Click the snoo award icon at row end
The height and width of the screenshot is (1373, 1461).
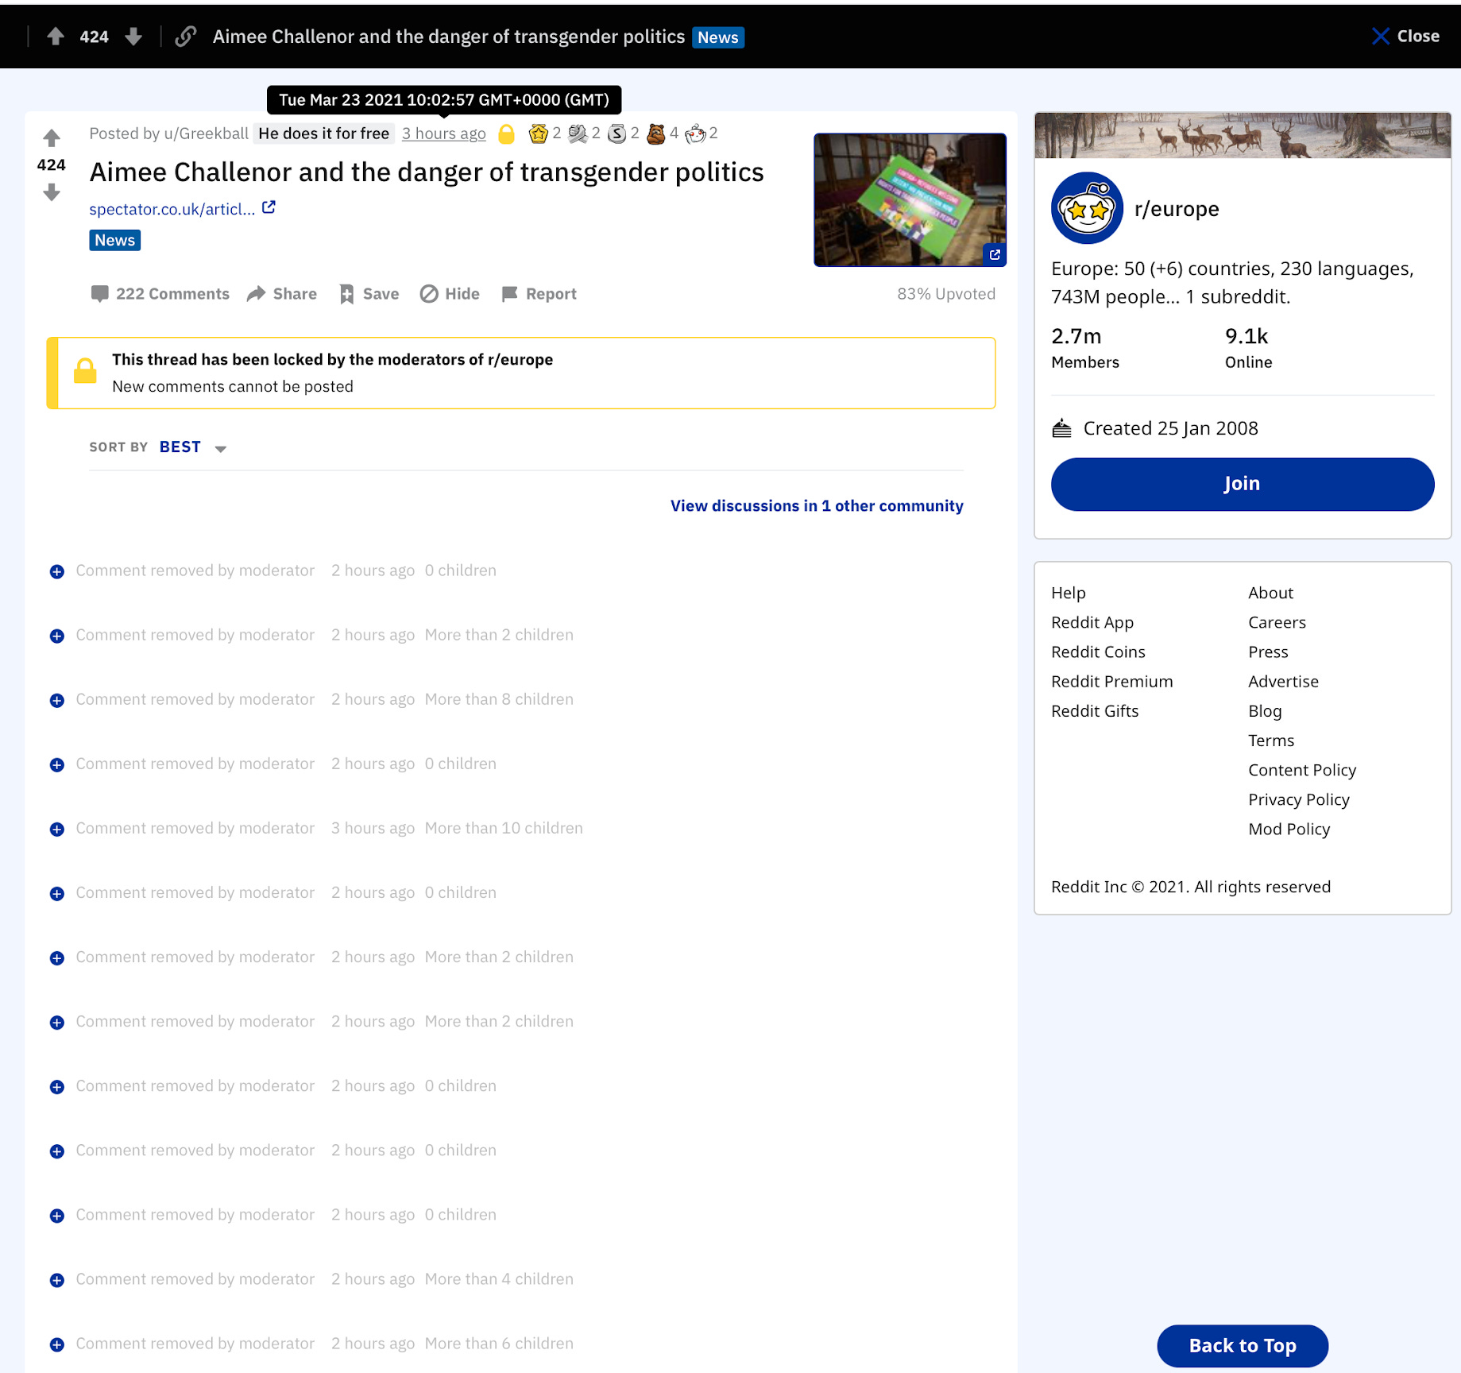(x=695, y=133)
